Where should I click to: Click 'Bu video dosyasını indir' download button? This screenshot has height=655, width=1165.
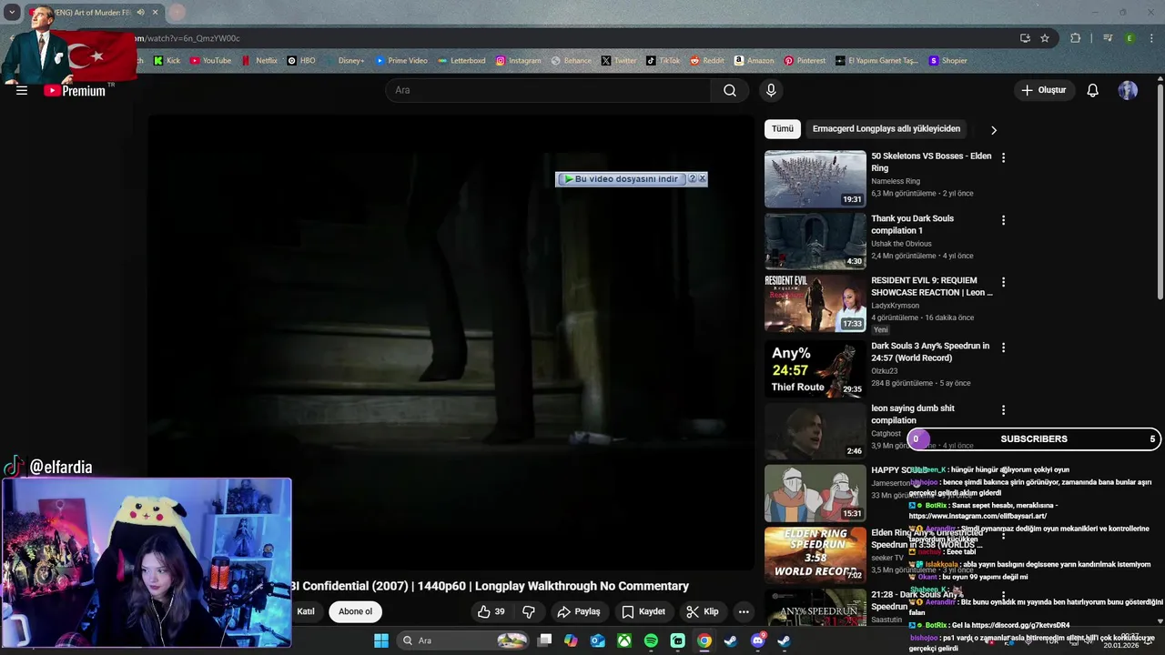click(622, 179)
